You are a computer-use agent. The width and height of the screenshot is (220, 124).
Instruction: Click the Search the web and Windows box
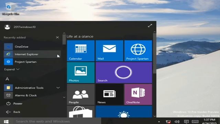pyautogui.click(x=57, y=121)
